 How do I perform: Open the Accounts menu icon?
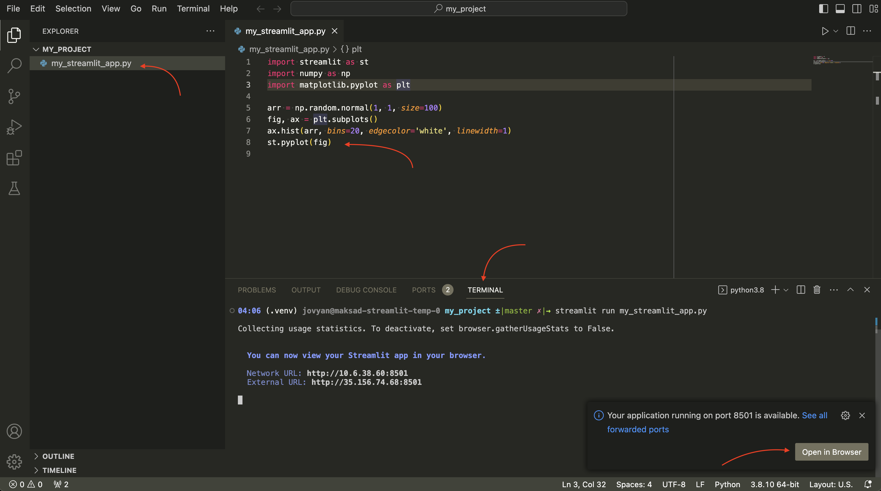coord(14,431)
